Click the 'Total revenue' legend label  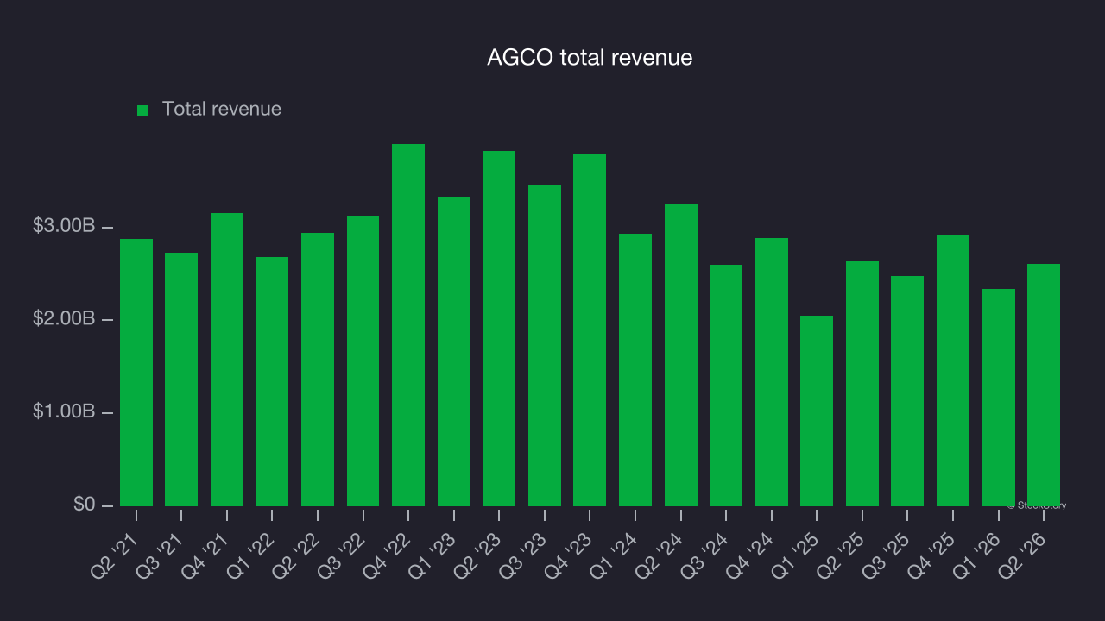click(x=222, y=110)
